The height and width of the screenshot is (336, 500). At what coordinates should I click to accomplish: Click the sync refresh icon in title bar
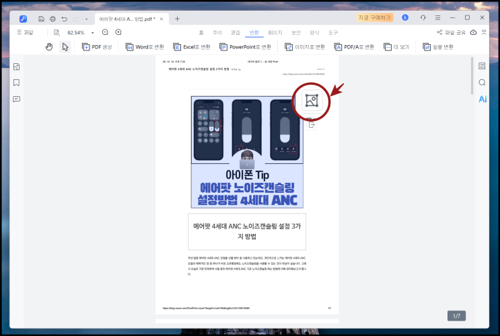(x=423, y=17)
